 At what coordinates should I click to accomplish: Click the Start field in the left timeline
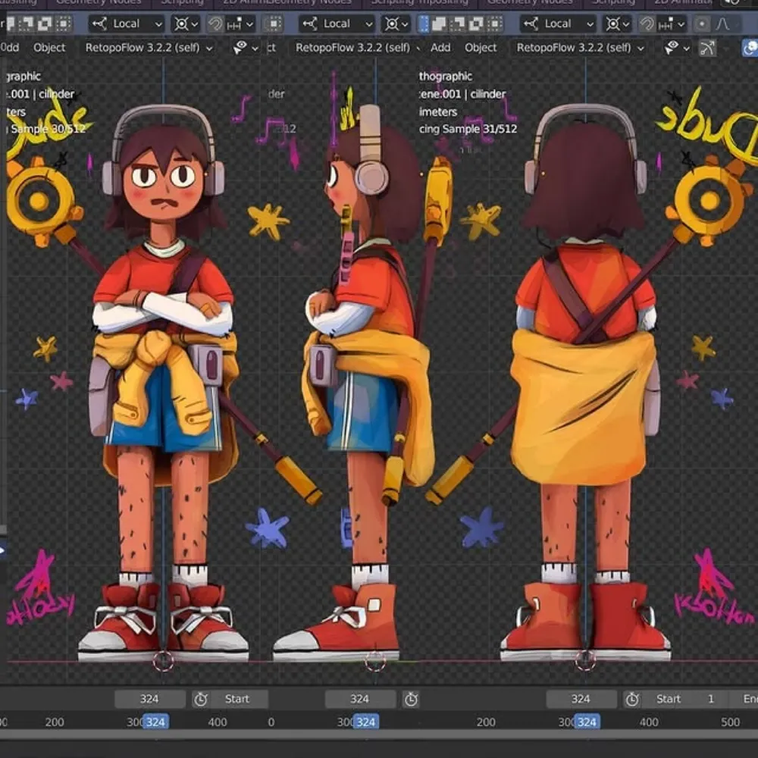point(240,699)
